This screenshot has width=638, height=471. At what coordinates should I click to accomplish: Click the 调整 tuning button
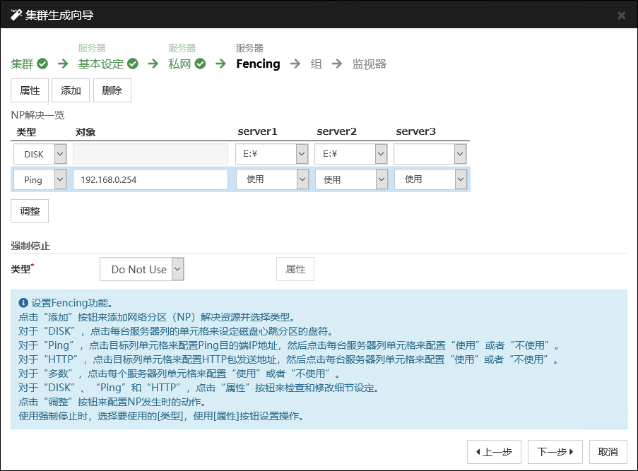point(30,210)
